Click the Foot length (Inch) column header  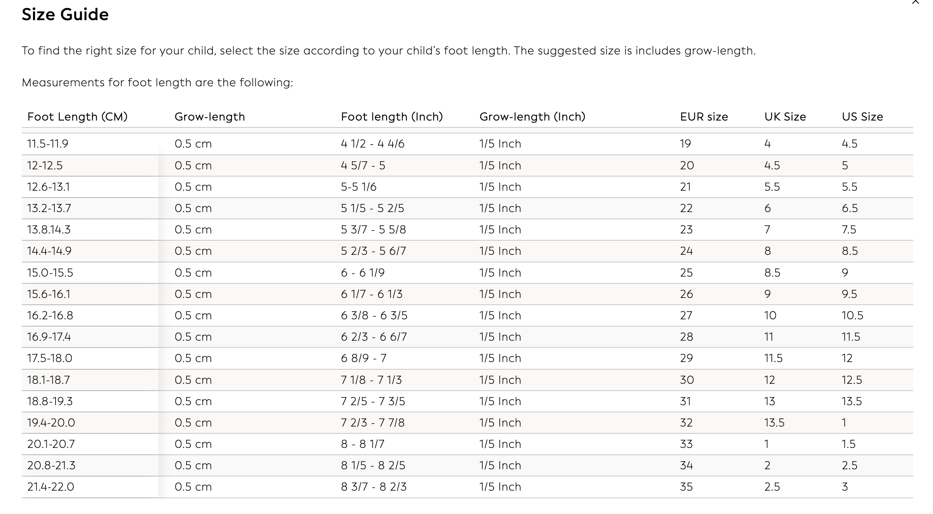[392, 117]
